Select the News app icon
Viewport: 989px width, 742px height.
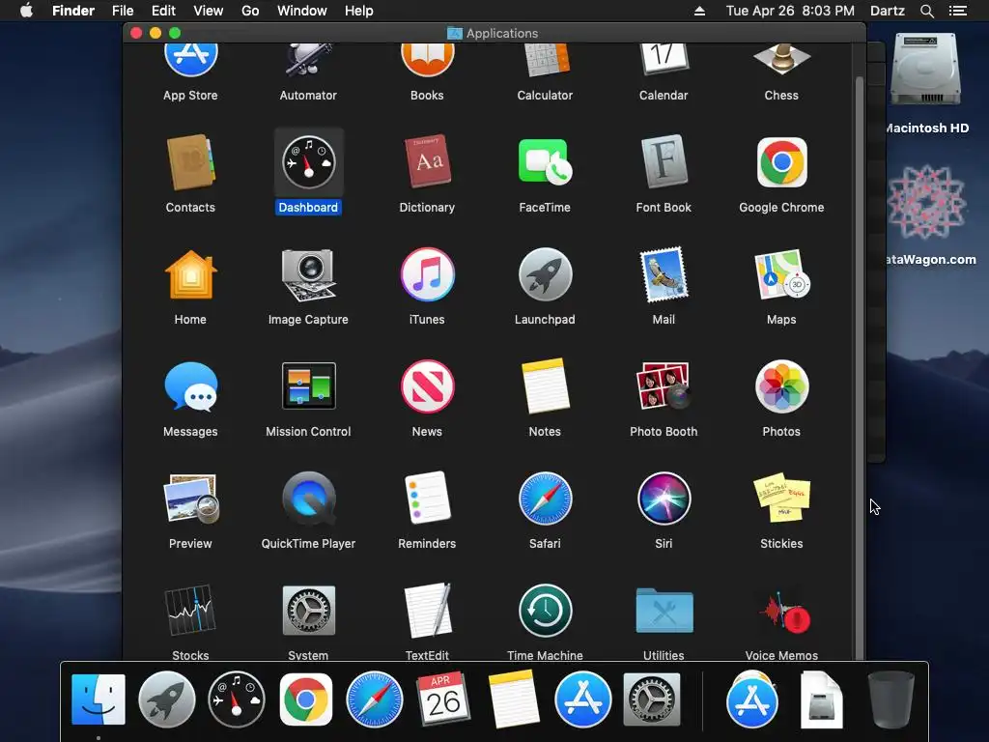click(427, 386)
